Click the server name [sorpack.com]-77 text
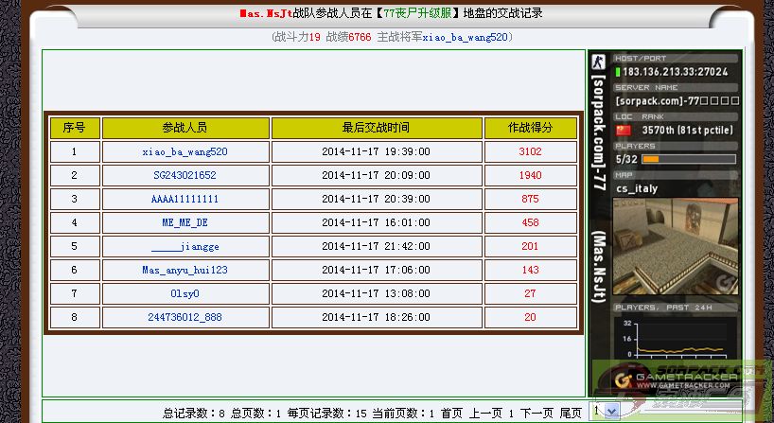 pyautogui.click(x=677, y=101)
